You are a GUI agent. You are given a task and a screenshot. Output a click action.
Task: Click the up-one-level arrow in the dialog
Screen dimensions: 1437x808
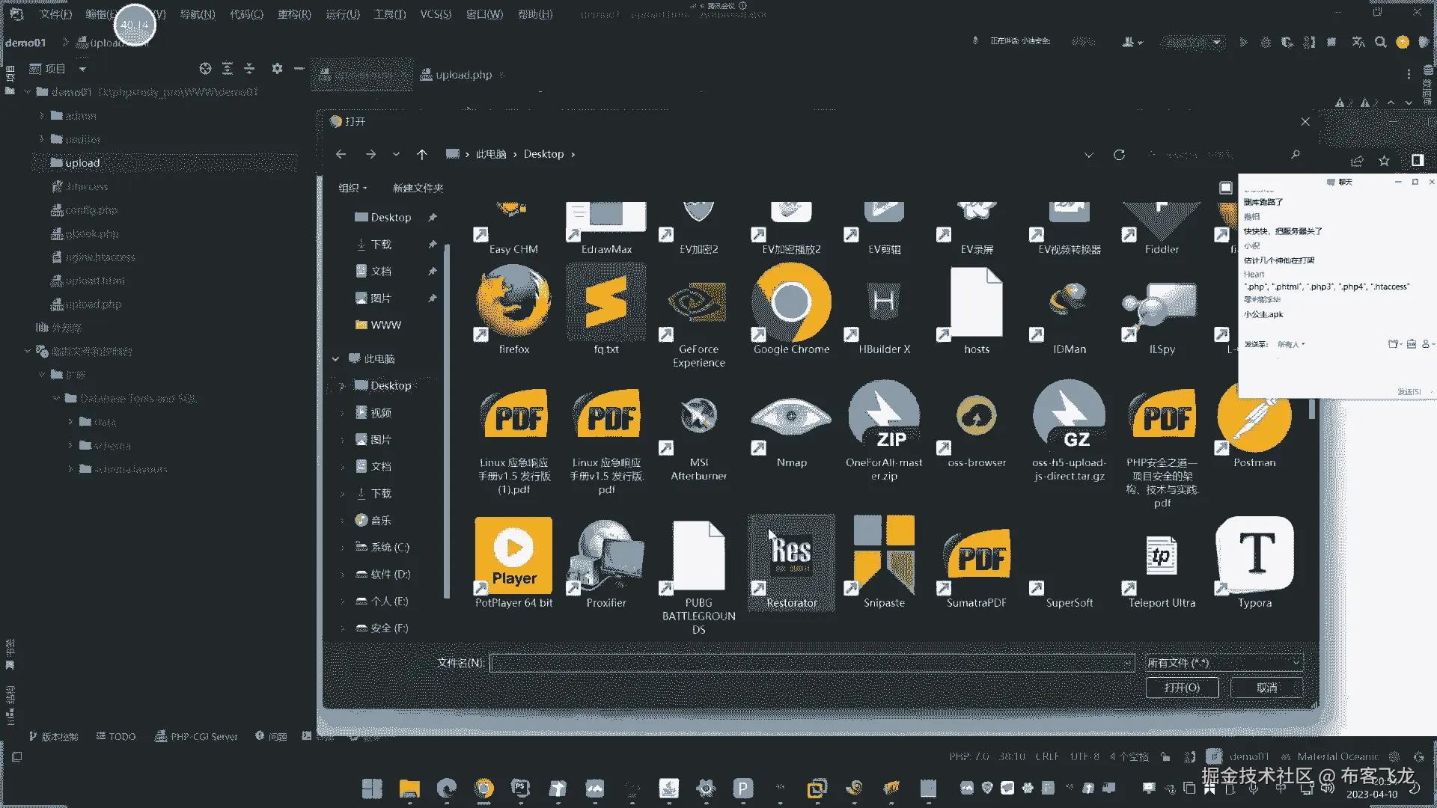(421, 154)
